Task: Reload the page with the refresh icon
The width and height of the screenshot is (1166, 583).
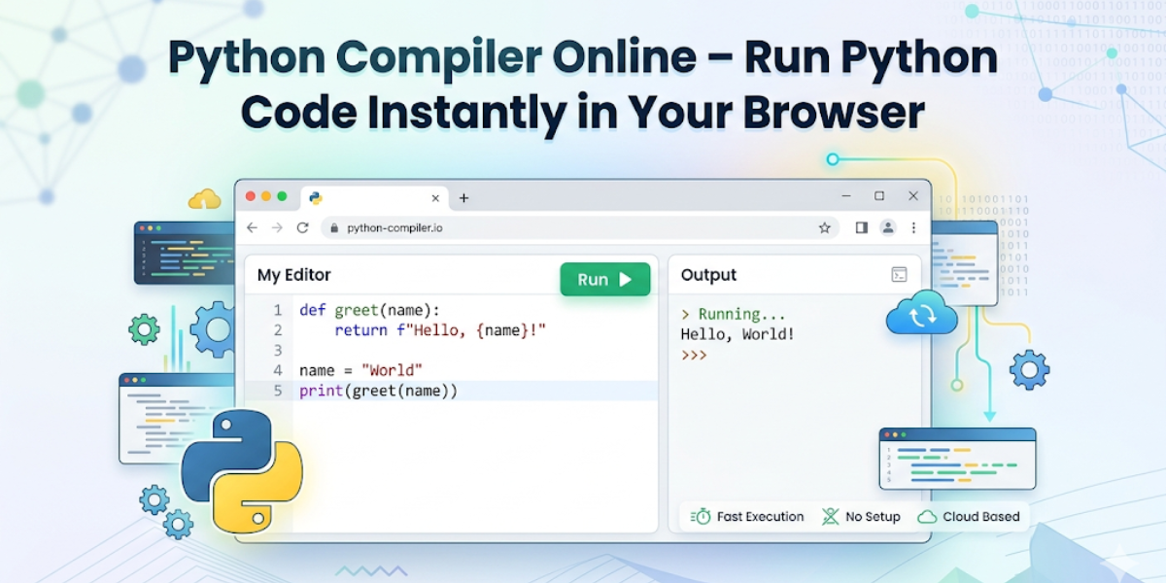Action: point(302,227)
